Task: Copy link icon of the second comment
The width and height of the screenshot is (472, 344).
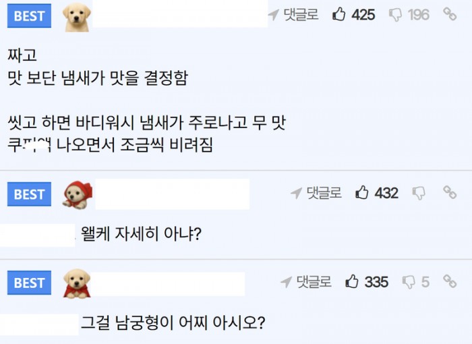Action: (450, 192)
